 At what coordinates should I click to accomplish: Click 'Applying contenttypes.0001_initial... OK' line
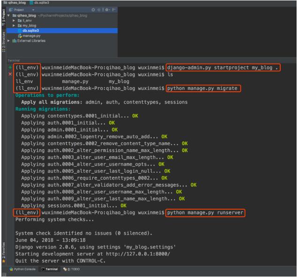80,116
